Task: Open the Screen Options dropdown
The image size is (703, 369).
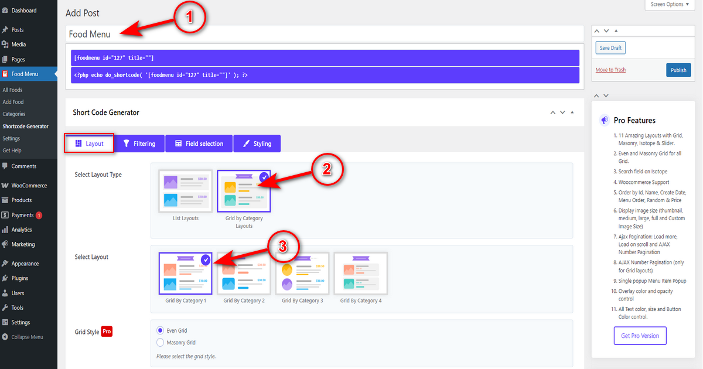Action: (x=671, y=5)
